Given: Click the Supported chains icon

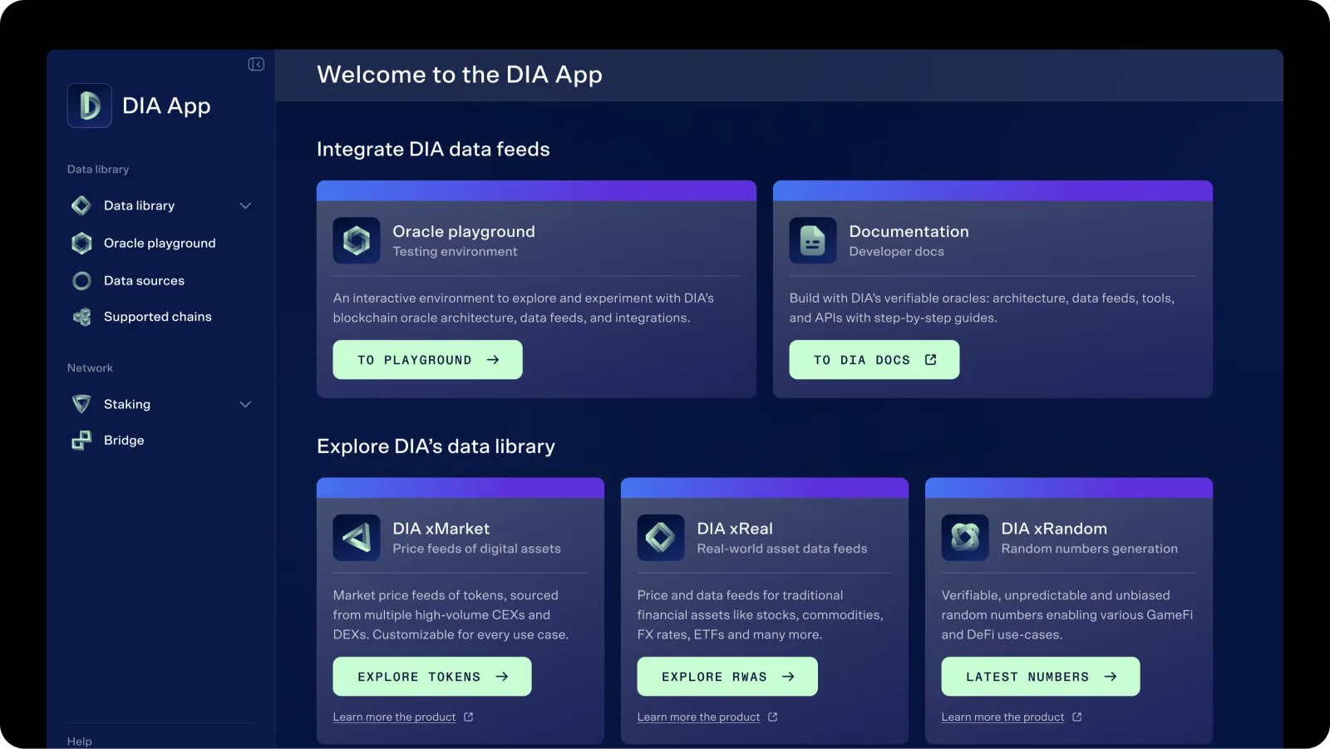Looking at the screenshot, I should point(81,317).
